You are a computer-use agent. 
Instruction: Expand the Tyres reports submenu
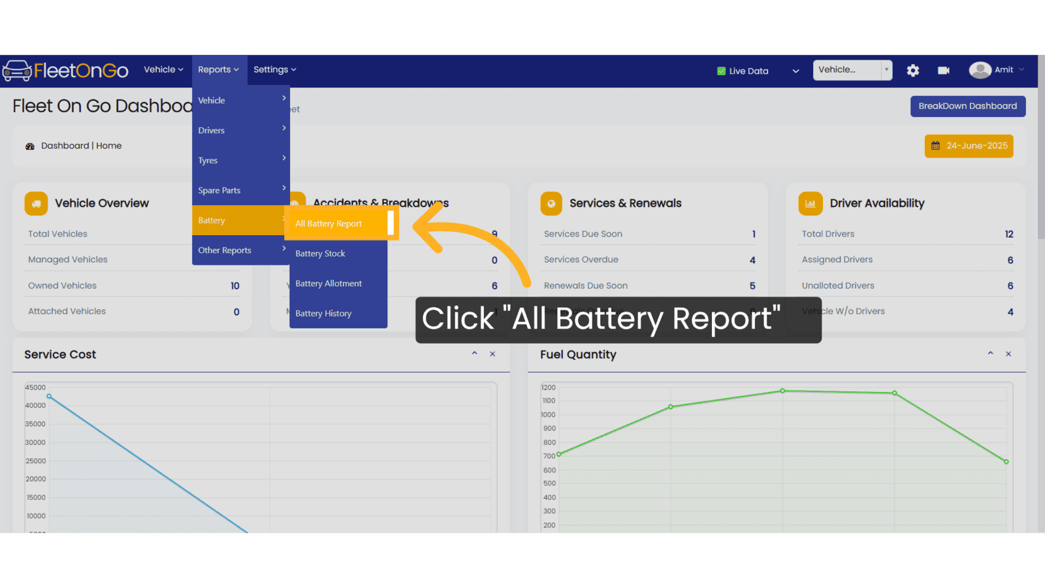point(241,160)
